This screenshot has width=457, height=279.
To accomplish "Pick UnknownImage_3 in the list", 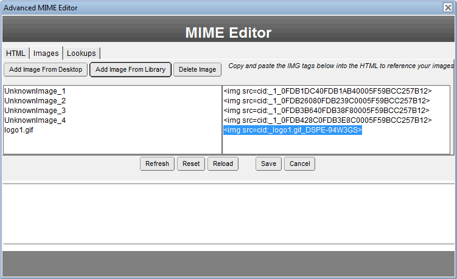I will (x=35, y=111).
